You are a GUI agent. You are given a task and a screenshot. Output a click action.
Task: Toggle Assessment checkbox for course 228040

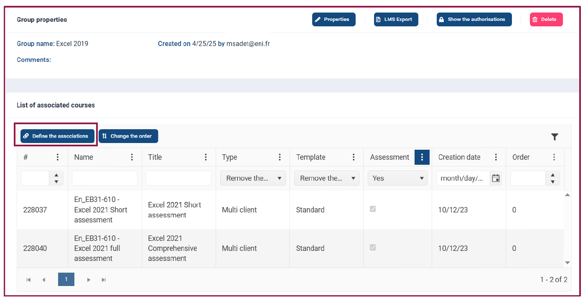373,248
